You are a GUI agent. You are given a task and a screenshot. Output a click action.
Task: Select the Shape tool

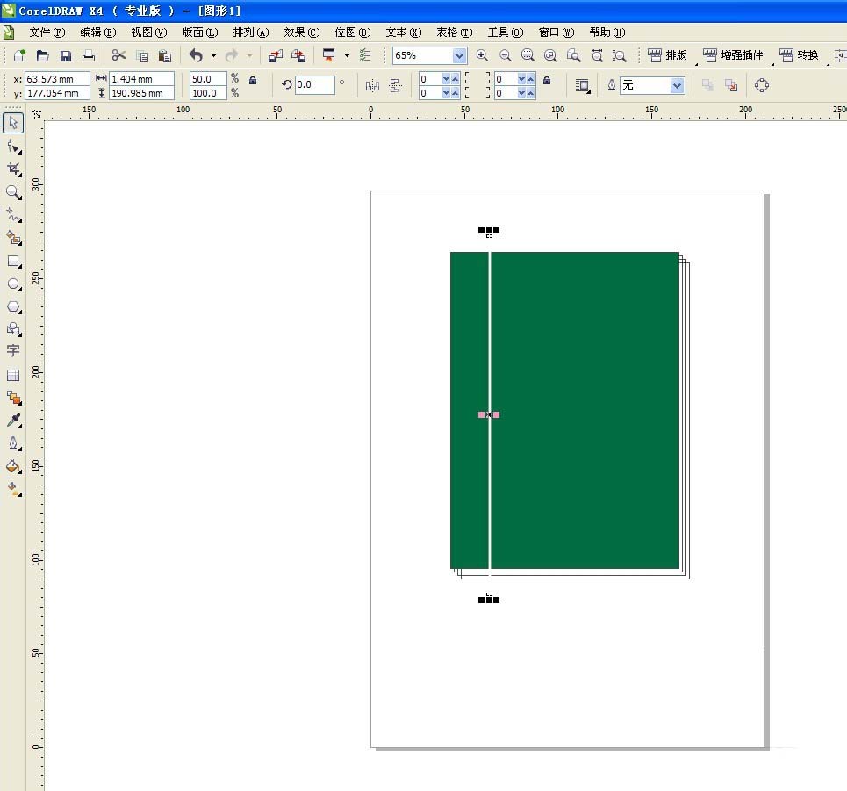[13, 147]
